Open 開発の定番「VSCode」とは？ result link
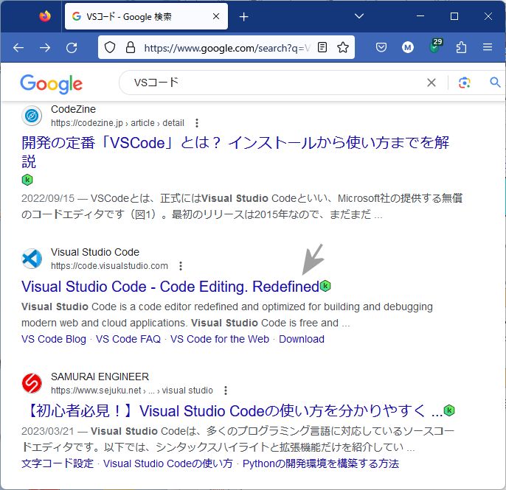This screenshot has width=506, height=490. tap(235, 152)
